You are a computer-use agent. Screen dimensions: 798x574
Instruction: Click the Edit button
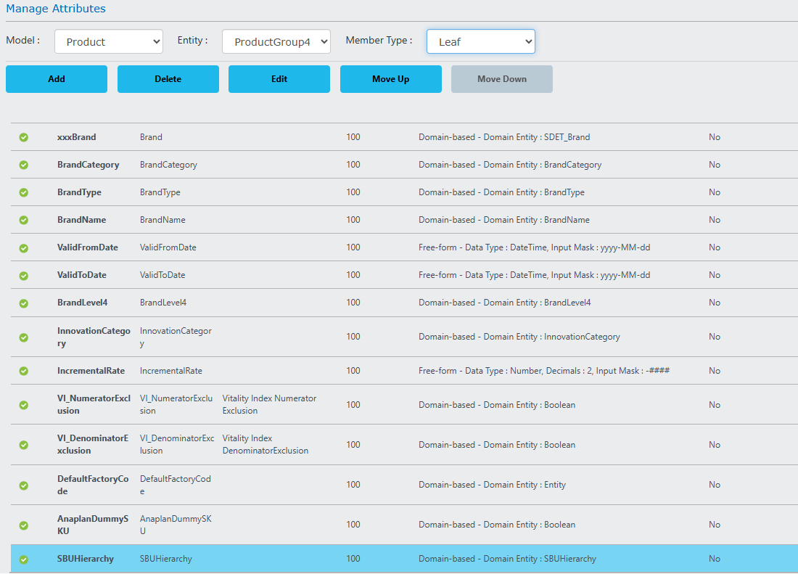pyautogui.click(x=279, y=79)
